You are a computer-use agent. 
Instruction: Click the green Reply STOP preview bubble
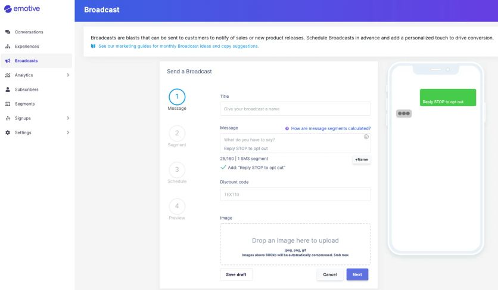[448, 97]
